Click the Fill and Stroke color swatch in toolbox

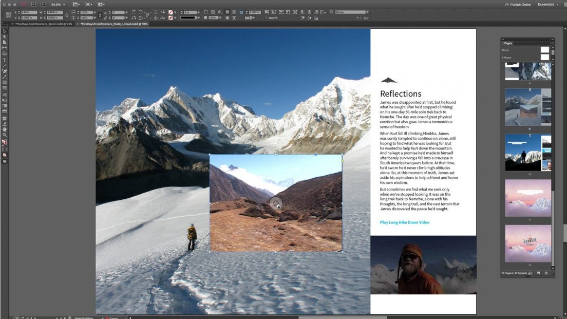pos(5,142)
